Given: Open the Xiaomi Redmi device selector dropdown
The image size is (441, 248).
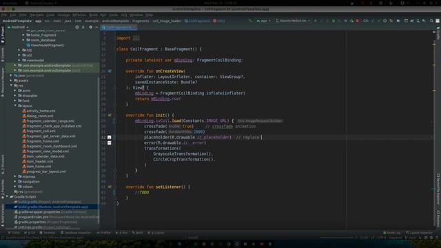Looking at the screenshot, I should 293,21.
